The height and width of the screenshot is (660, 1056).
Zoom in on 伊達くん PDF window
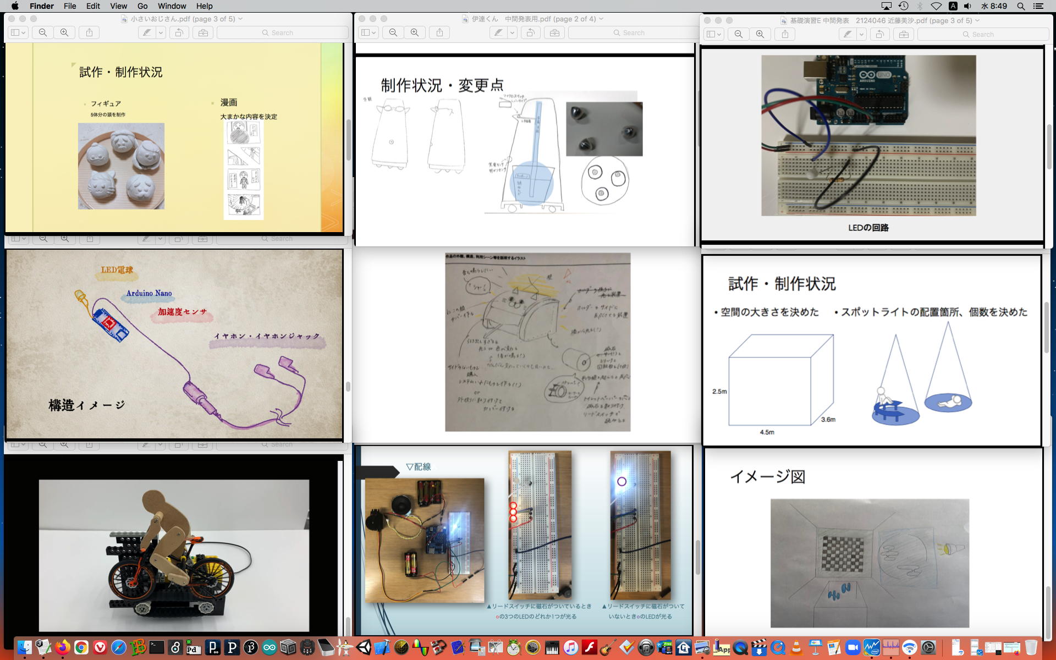pyautogui.click(x=415, y=32)
